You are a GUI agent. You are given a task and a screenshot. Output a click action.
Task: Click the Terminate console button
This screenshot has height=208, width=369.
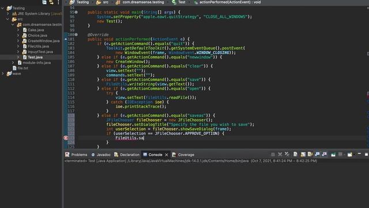click(273, 154)
